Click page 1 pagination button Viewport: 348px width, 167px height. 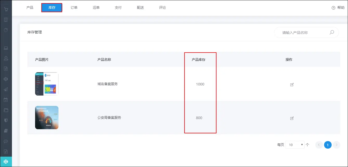[x=328, y=145]
